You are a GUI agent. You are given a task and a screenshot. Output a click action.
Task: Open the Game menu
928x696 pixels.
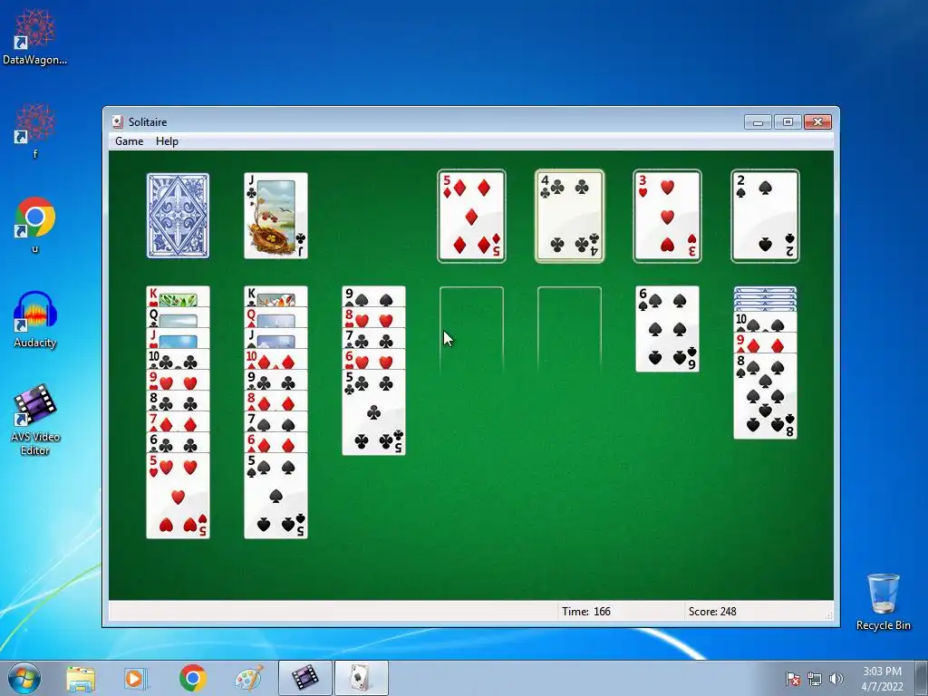[x=129, y=141]
